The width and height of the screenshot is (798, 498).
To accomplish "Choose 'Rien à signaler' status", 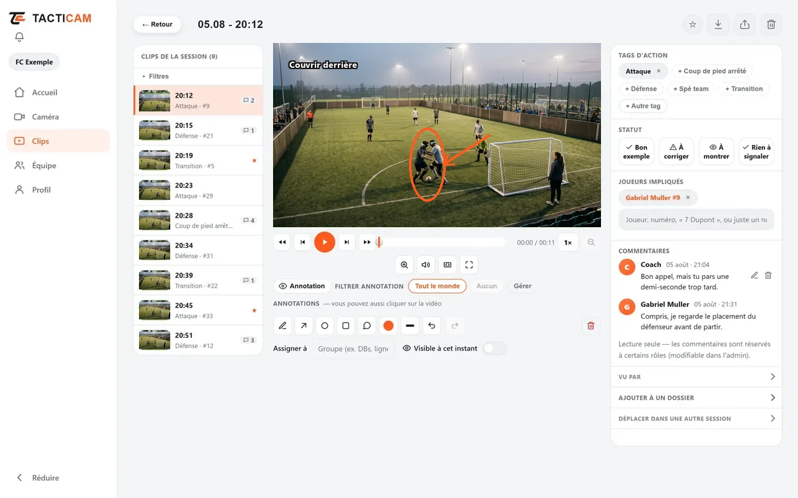I will [756, 152].
